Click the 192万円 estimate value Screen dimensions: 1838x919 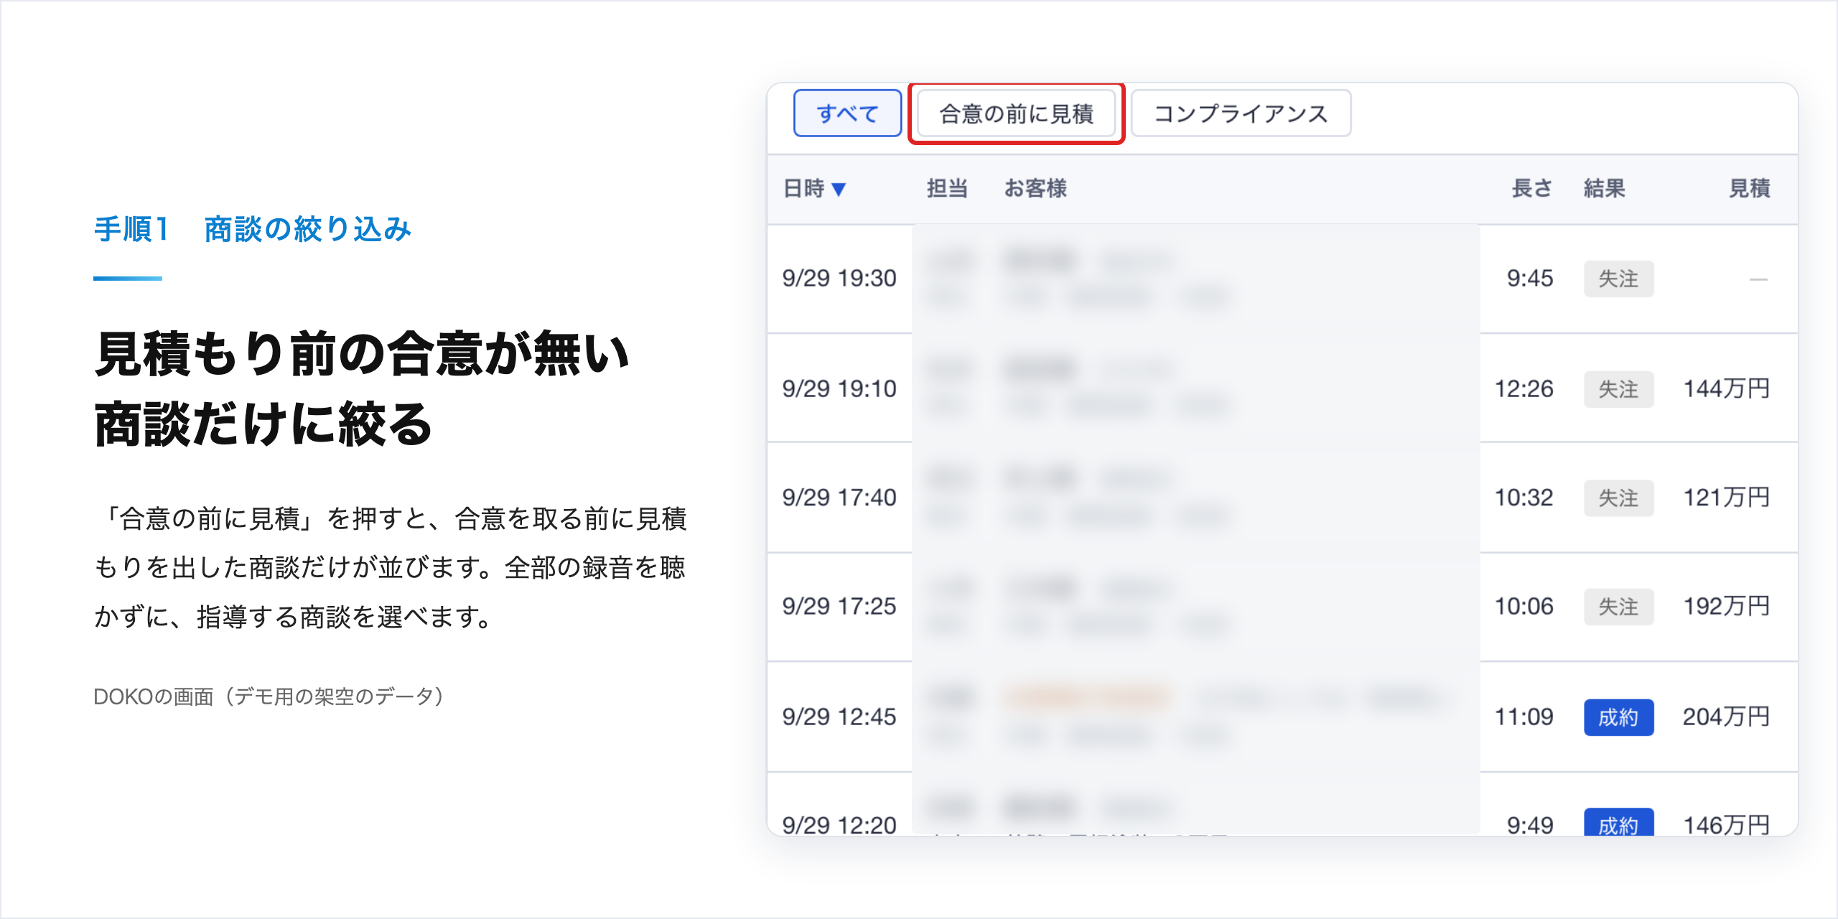(1727, 607)
